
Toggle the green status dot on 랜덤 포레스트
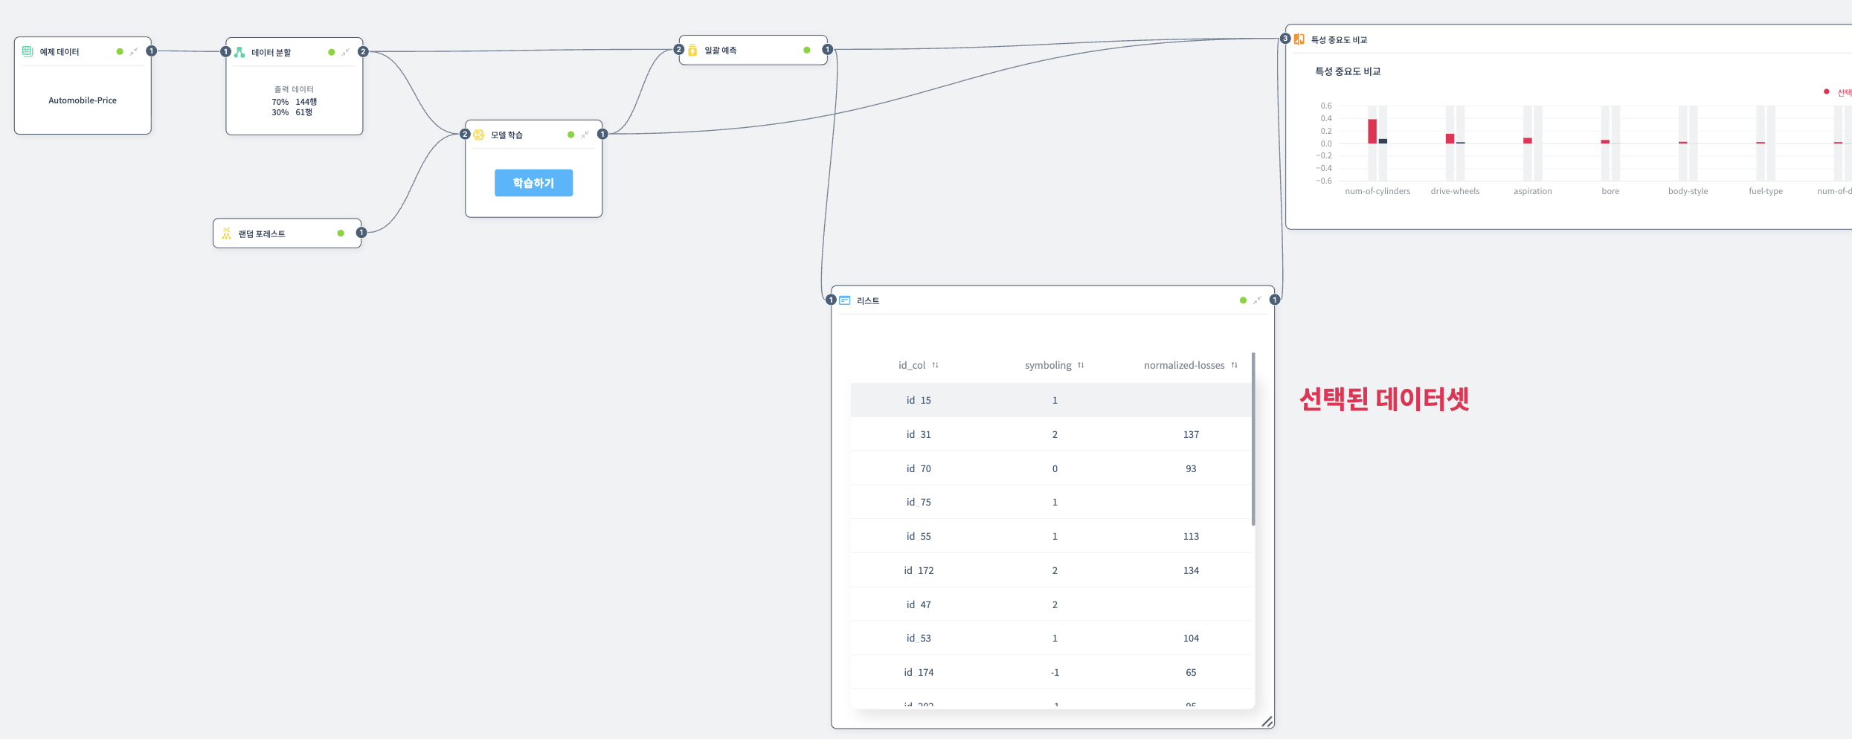pyautogui.click(x=341, y=233)
